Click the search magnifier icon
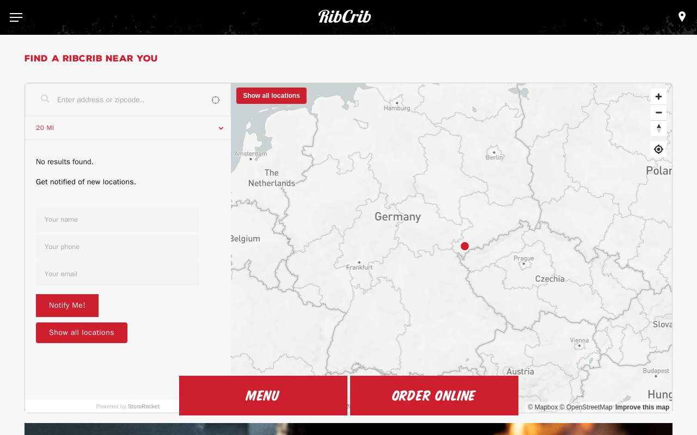This screenshot has width=697, height=435. tap(45, 99)
